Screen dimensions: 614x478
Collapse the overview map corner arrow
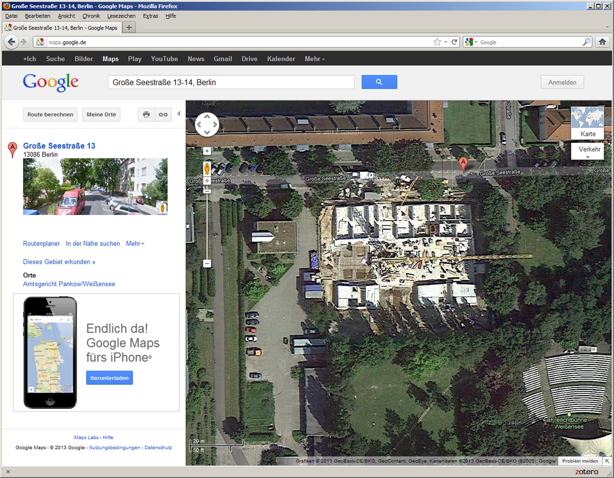607,461
